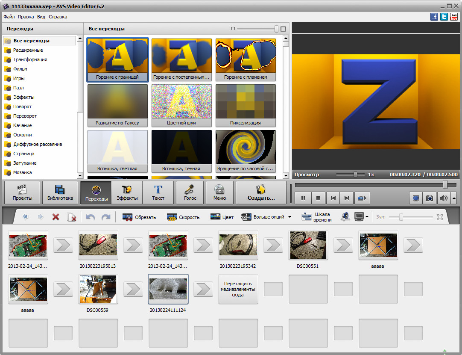This screenshot has height=355, width=462.
Task: Pause the preview playback
Action: 303,198
